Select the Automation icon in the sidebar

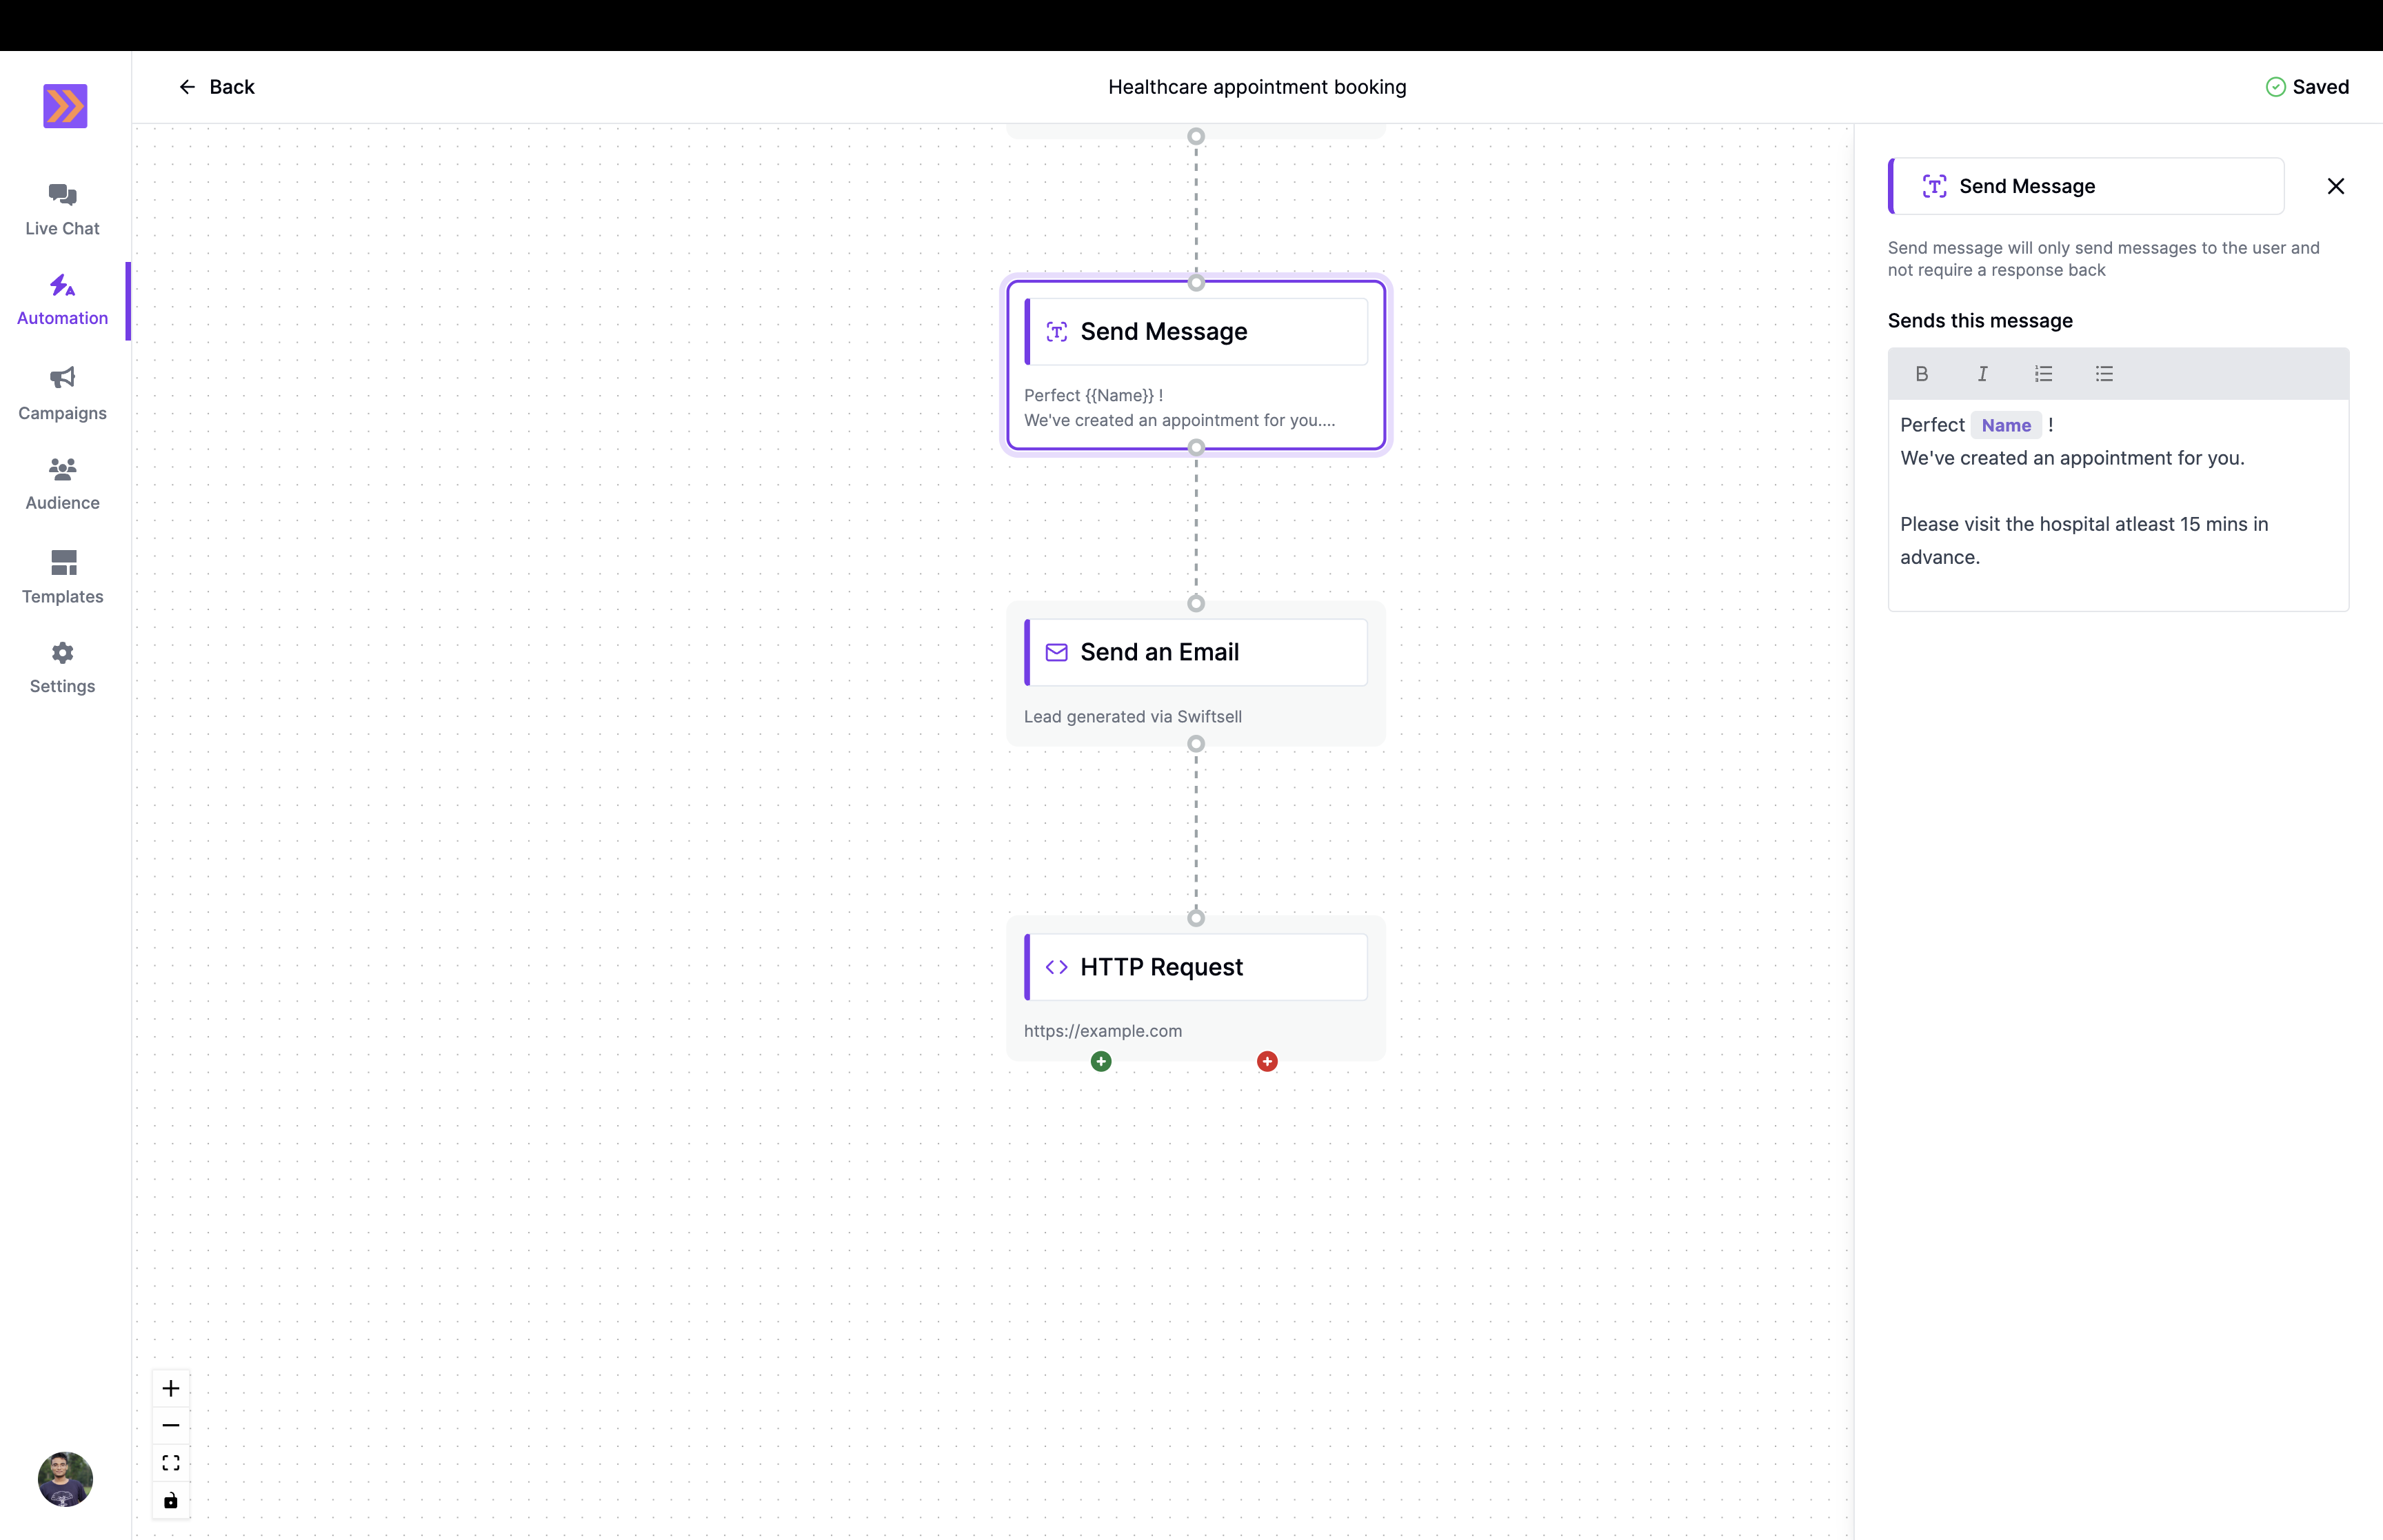pos(62,288)
